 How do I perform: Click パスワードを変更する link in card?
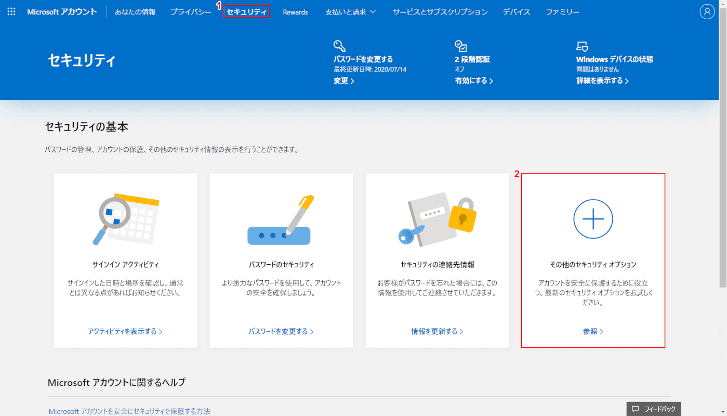click(281, 331)
